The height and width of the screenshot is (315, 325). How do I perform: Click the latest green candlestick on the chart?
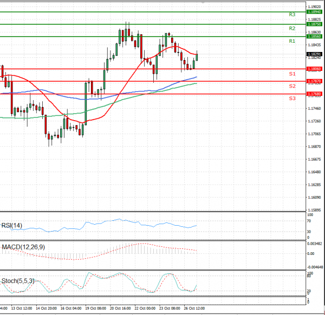click(x=197, y=57)
